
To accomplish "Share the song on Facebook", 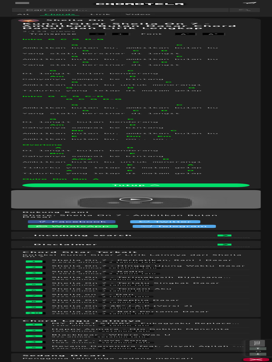I will point(72,222).
